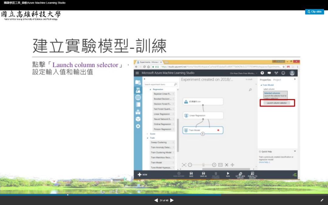Collapse the Train tree category

pyautogui.click(x=147, y=138)
